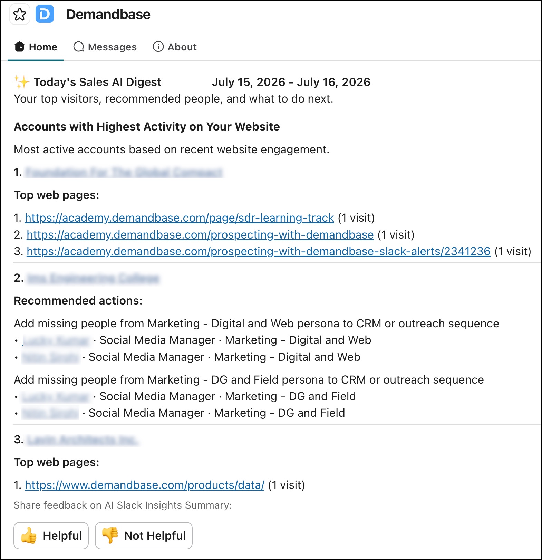Click 'Add missing people from Marketing - DG and Field persona' line

[249, 380]
